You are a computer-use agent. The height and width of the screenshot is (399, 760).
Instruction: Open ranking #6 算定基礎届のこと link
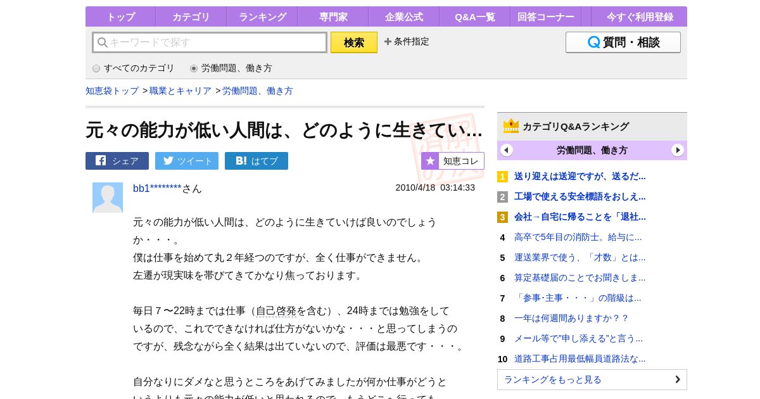click(580, 277)
